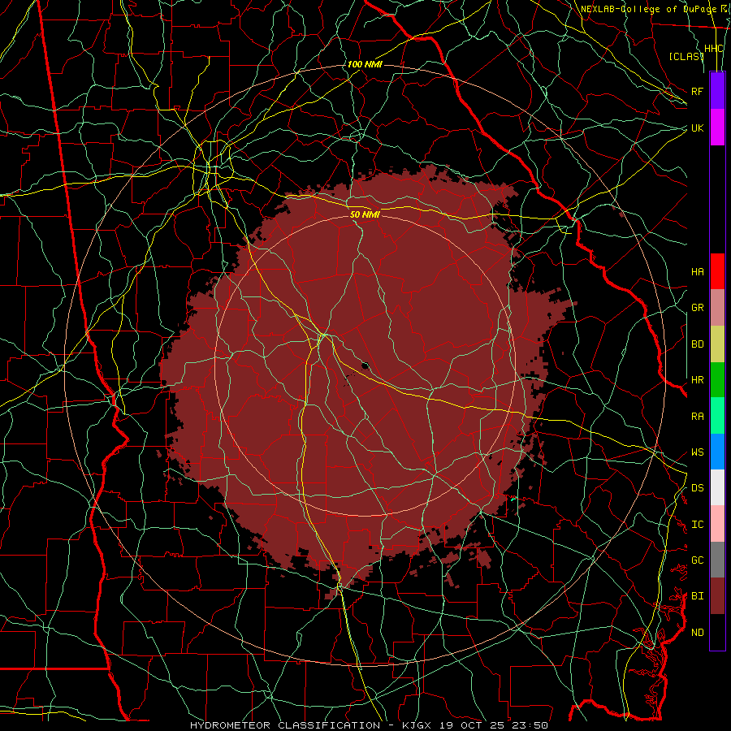Click the HR green color swatch
This screenshot has height=731, width=731.
coord(717,380)
